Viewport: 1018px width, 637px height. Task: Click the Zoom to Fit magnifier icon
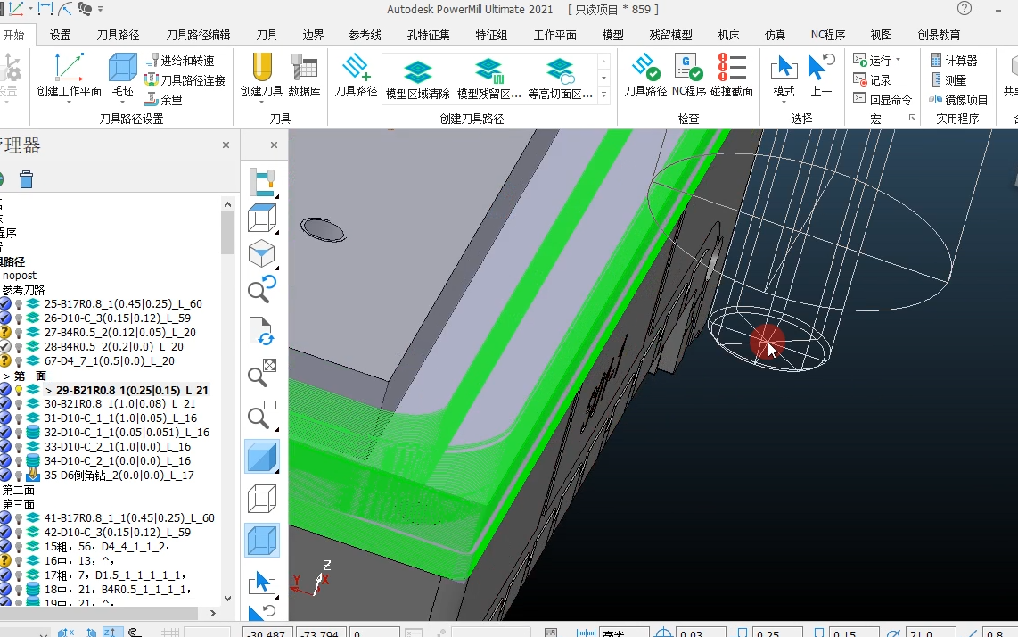click(262, 372)
